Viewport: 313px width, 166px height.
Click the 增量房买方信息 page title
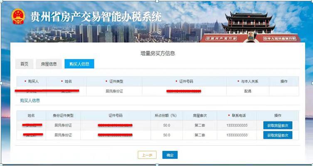tap(158, 54)
